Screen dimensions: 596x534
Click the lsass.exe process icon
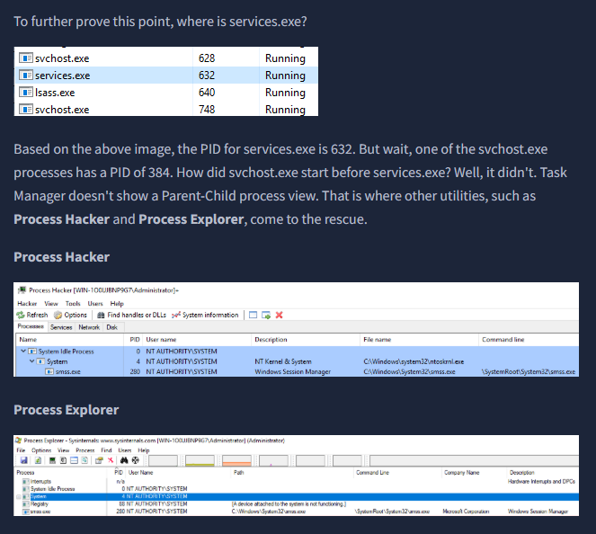pyautogui.click(x=26, y=93)
